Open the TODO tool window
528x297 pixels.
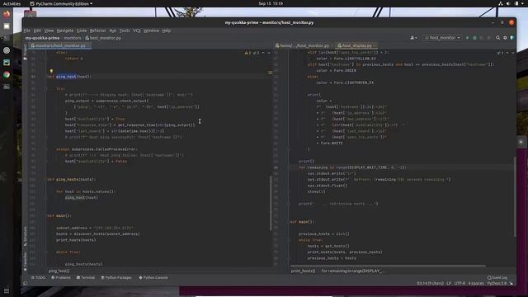click(38, 278)
